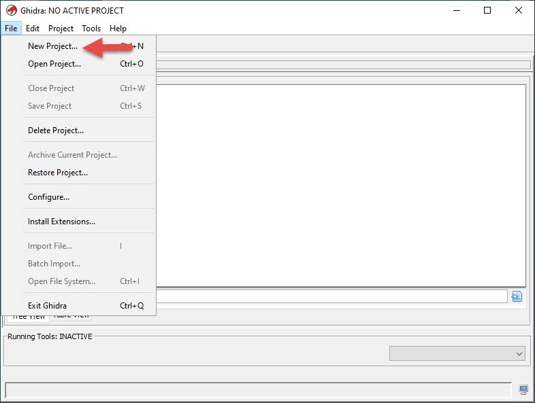Image resolution: width=535 pixels, height=403 pixels.
Task: Close the Ghidra window
Action: (x=519, y=10)
